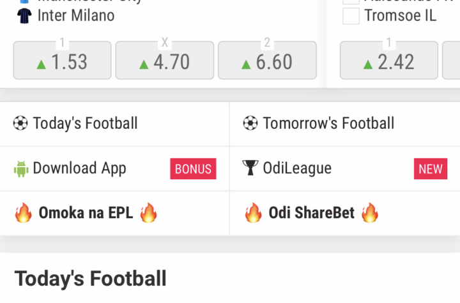Click flame icon right of Odi ShareBet
The height and width of the screenshot is (303, 460).
click(x=370, y=213)
